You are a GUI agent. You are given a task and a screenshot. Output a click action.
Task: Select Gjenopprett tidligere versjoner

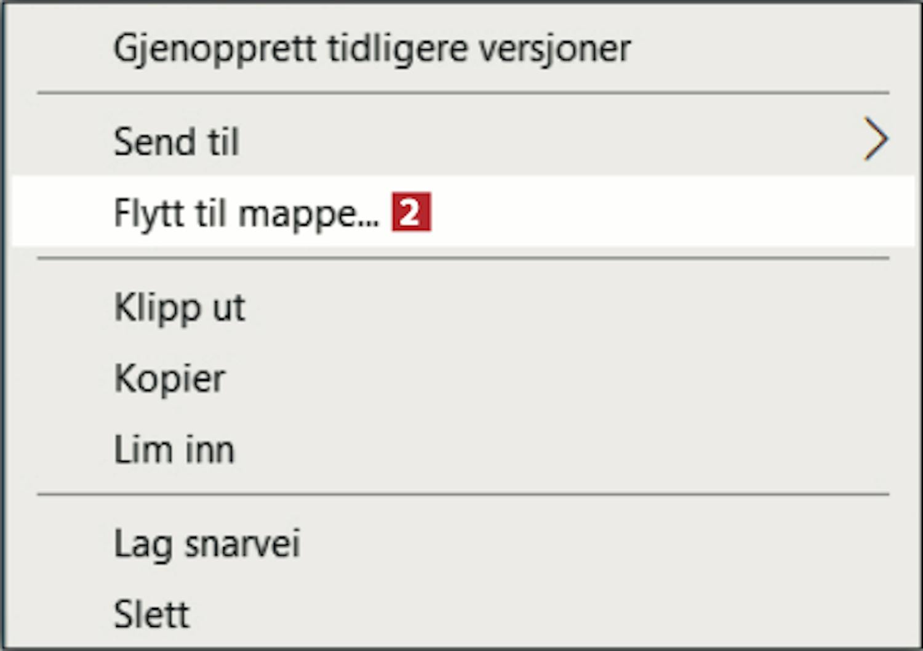(x=372, y=48)
